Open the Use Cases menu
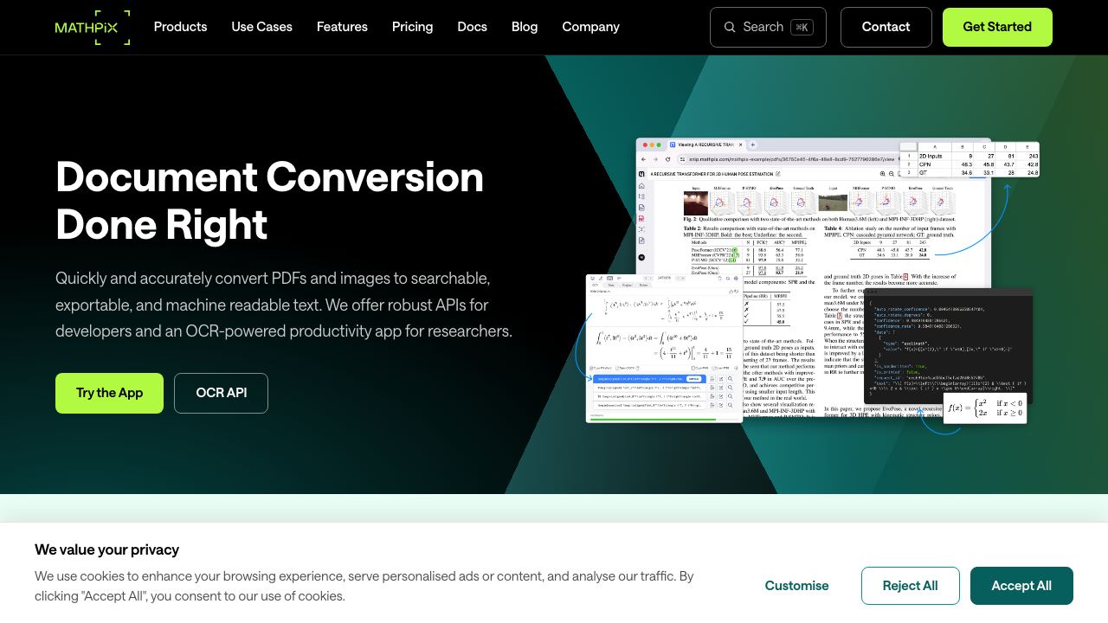The height and width of the screenshot is (623, 1108). pyautogui.click(x=261, y=27)
